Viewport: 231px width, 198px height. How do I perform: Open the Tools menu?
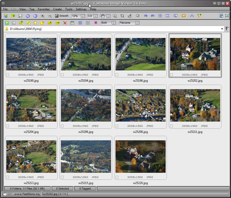click(69, 9)
